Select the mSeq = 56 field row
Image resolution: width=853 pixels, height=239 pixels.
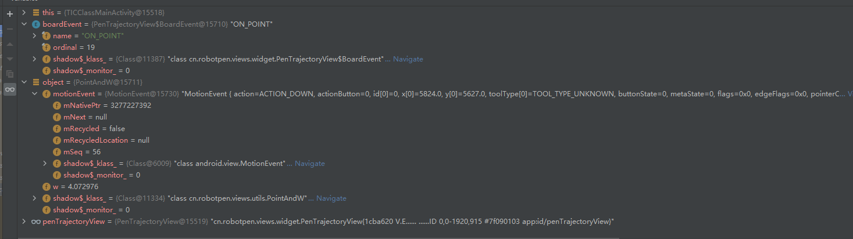click(434, 152)
